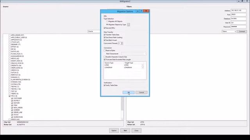Click Cancel in Migration Options dialog

click(x=141, y=93)
